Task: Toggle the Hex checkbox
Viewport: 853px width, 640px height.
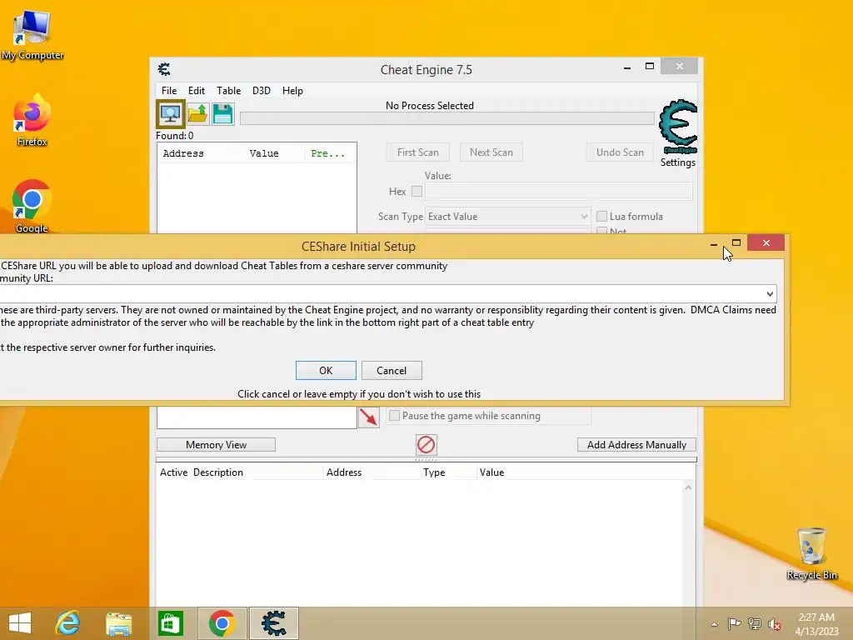Action: pos(417,191)
